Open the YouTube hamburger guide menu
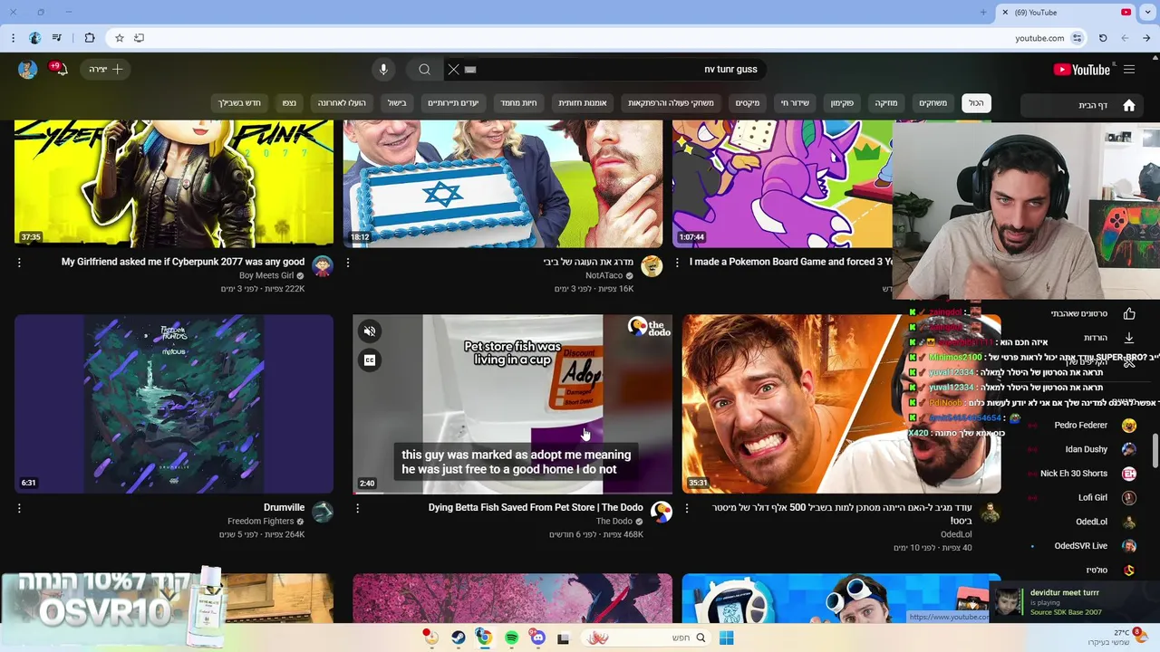This screenshot has height=652, width=1160. tap(1129, 70)
